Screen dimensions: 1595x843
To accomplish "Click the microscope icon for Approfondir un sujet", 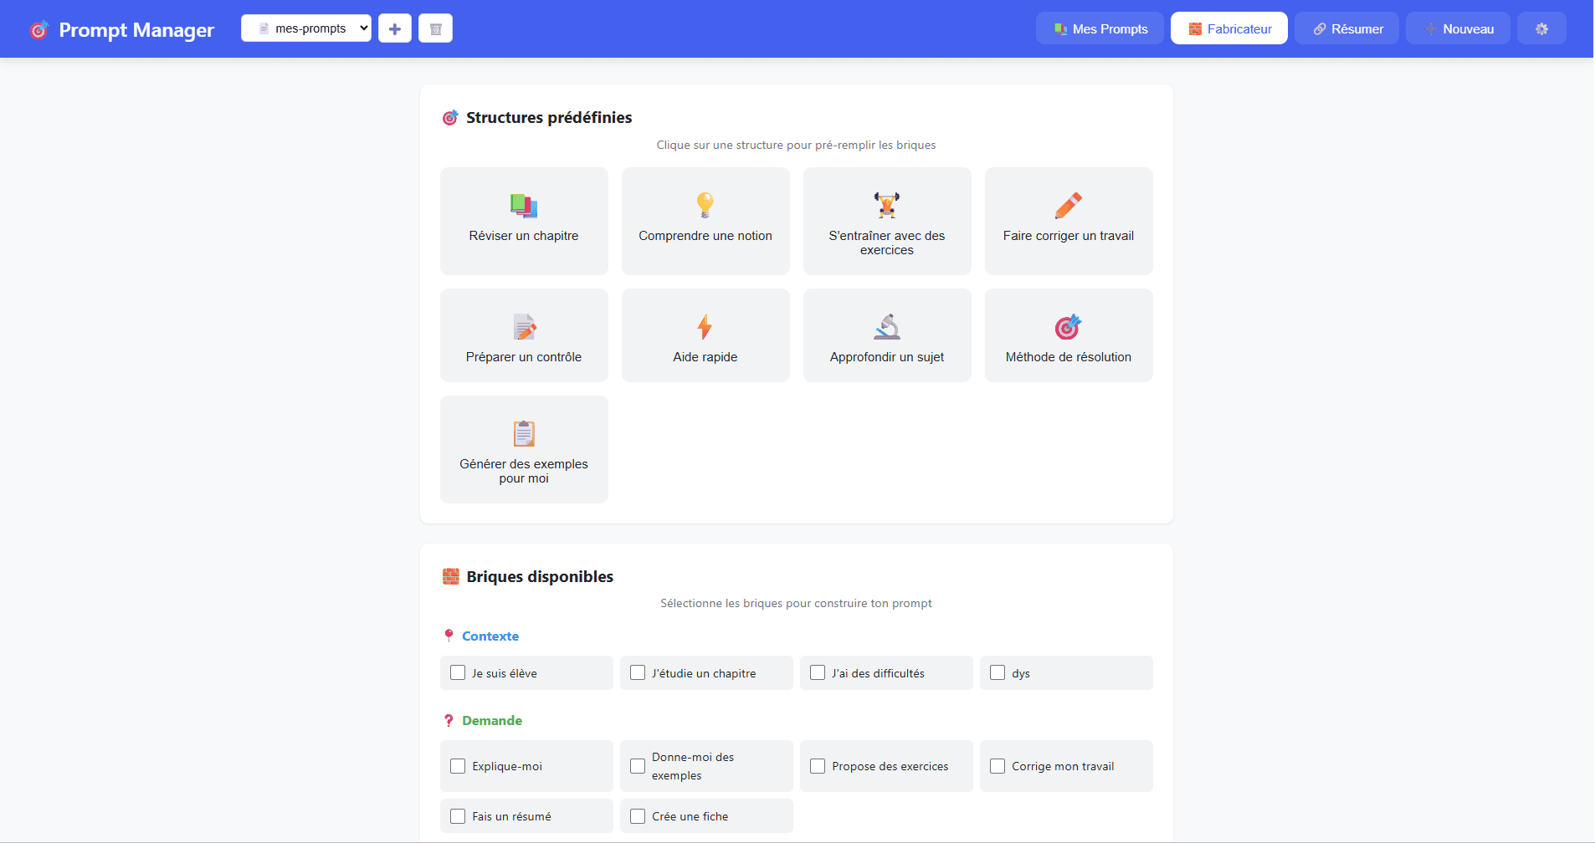I will coord(886,327).
